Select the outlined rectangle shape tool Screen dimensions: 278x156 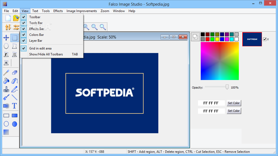click(6, 116)
